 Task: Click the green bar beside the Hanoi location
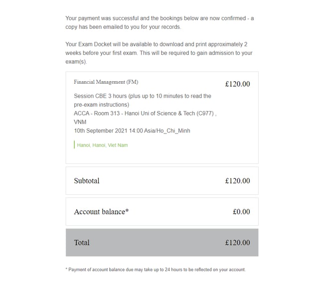pyautogui.click(x=74, y=145)
